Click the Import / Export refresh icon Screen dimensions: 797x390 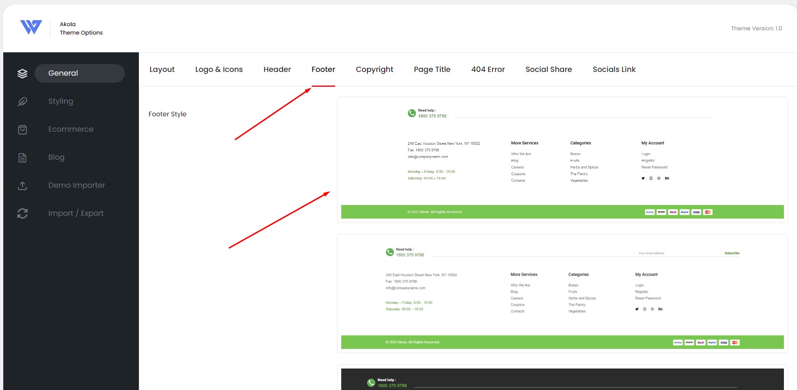tap(22, 213)
